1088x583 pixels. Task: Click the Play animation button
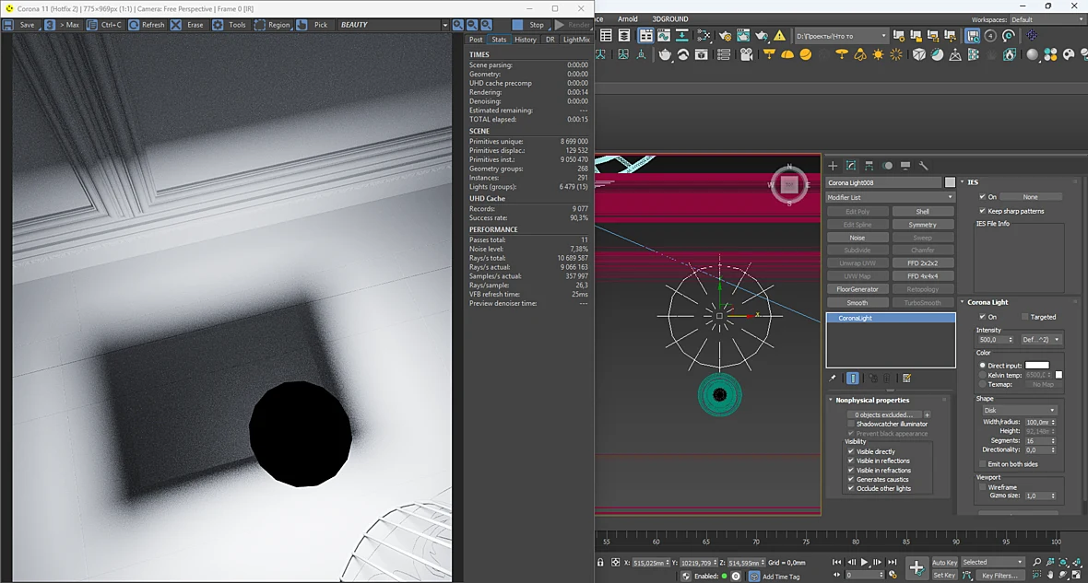(864, 562)
